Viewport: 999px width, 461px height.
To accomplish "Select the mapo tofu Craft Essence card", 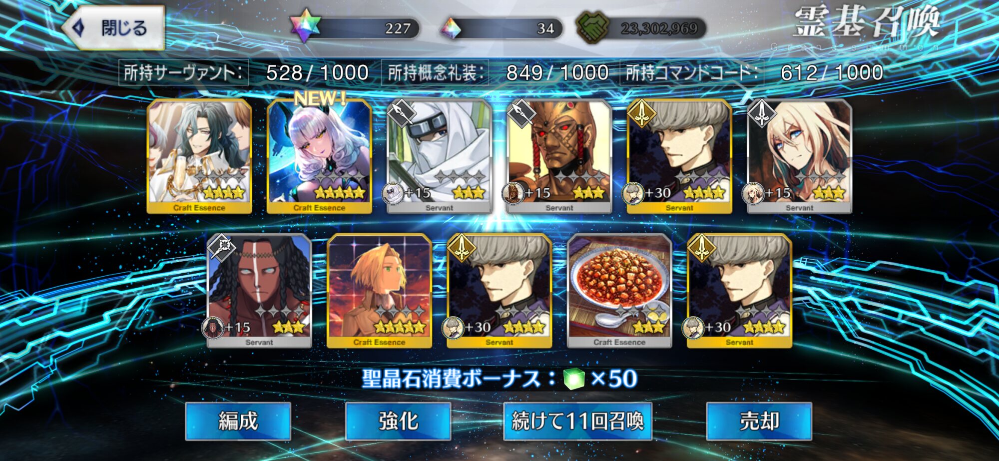I will (x=619, y=291).
